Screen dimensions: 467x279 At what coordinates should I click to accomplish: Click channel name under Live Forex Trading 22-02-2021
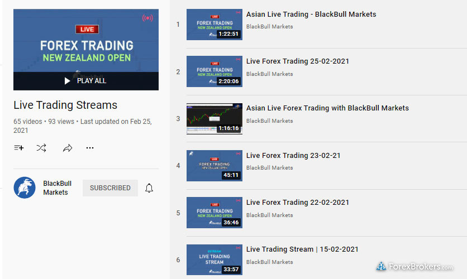click(x=270, y=215)
